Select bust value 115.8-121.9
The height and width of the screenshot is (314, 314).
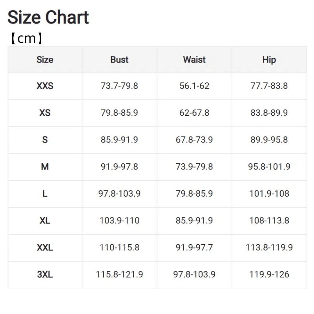point(119,274)
